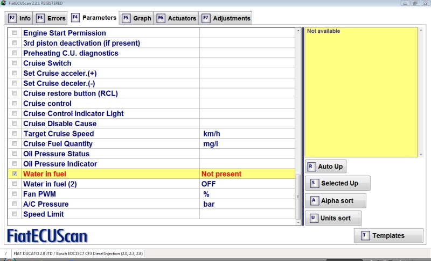The image size is (431, 261).
Task: Select the Cruise control parameter row
Action: point(151,103)
